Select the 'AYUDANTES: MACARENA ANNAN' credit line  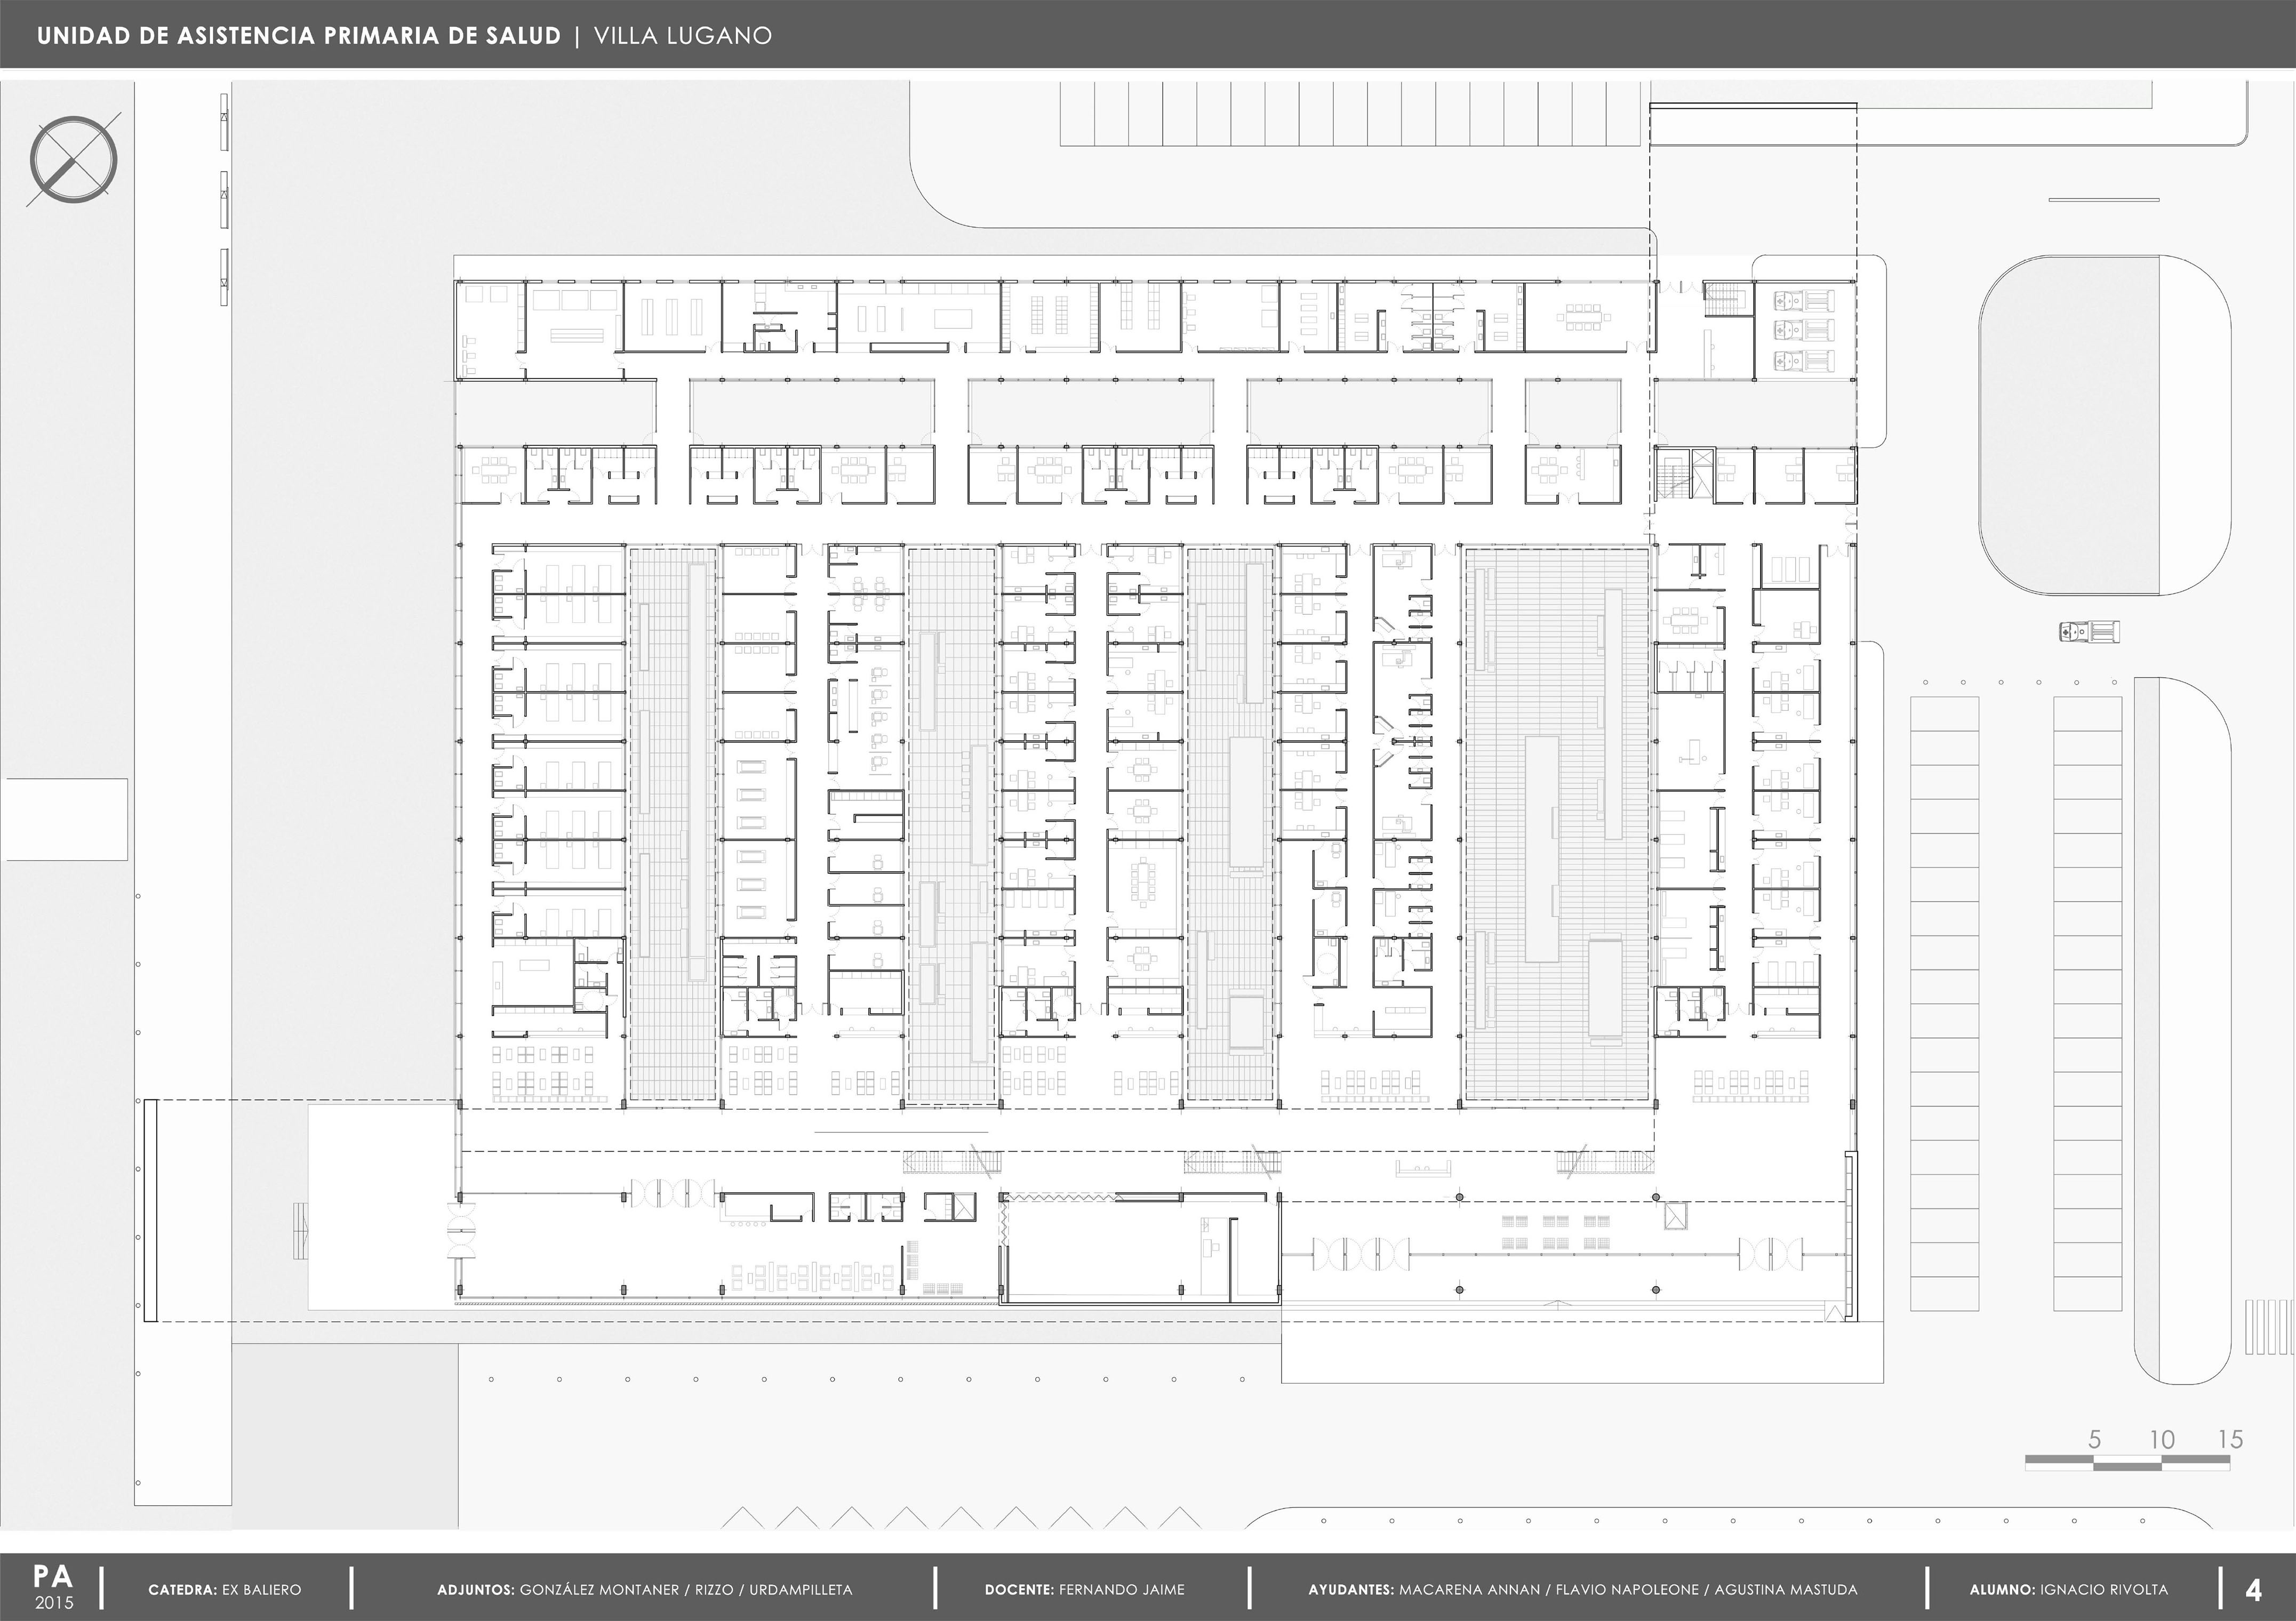[x=1582, y=1589]
